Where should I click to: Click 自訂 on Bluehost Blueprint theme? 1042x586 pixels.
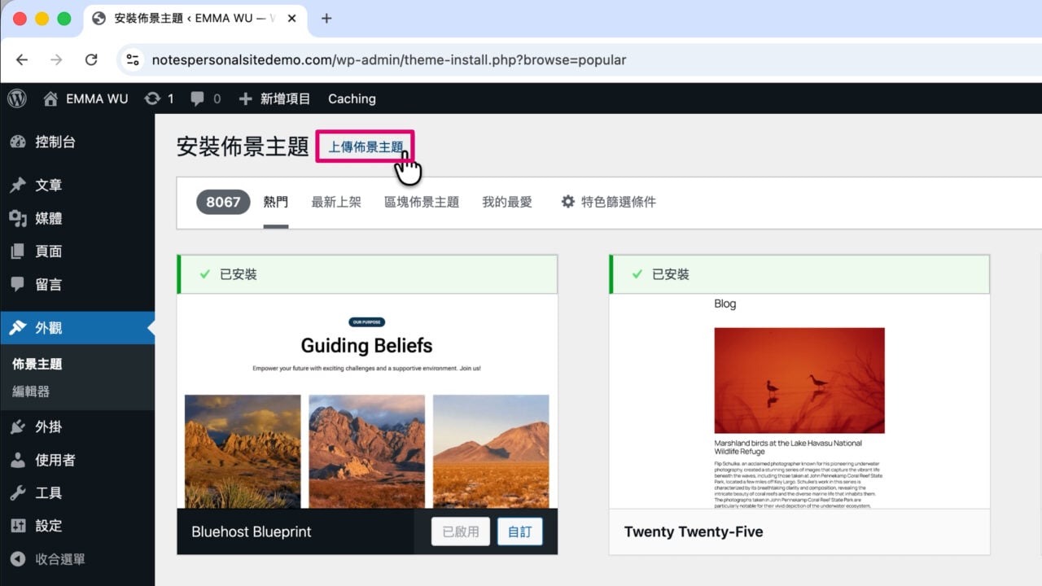520,531
